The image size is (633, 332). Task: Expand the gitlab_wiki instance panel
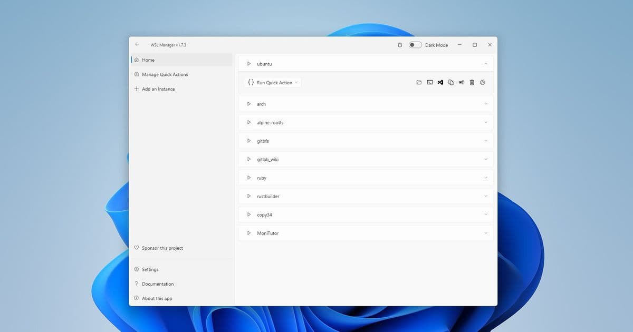click(486, 159)
